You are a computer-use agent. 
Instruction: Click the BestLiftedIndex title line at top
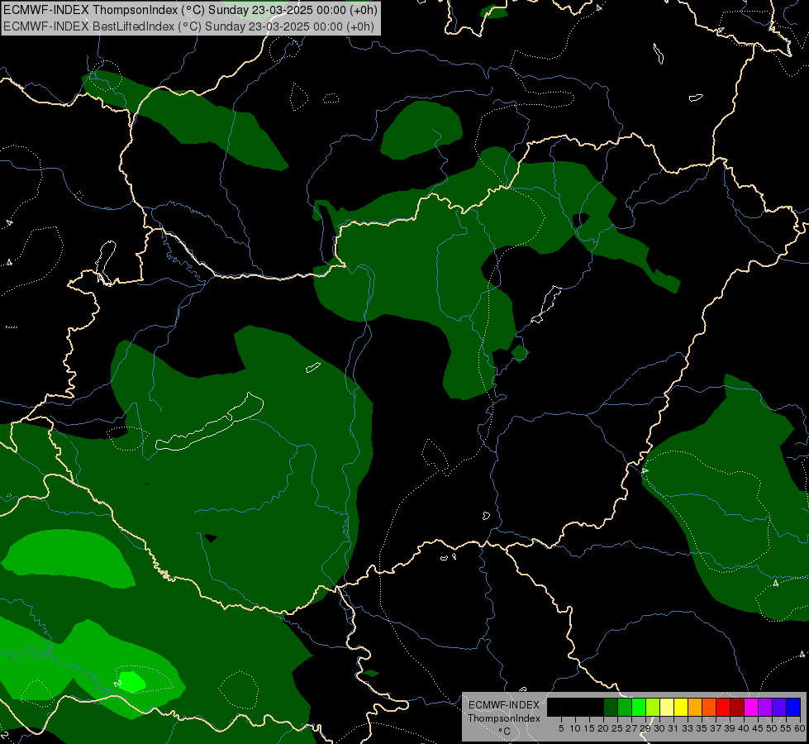tap(189, 26)
